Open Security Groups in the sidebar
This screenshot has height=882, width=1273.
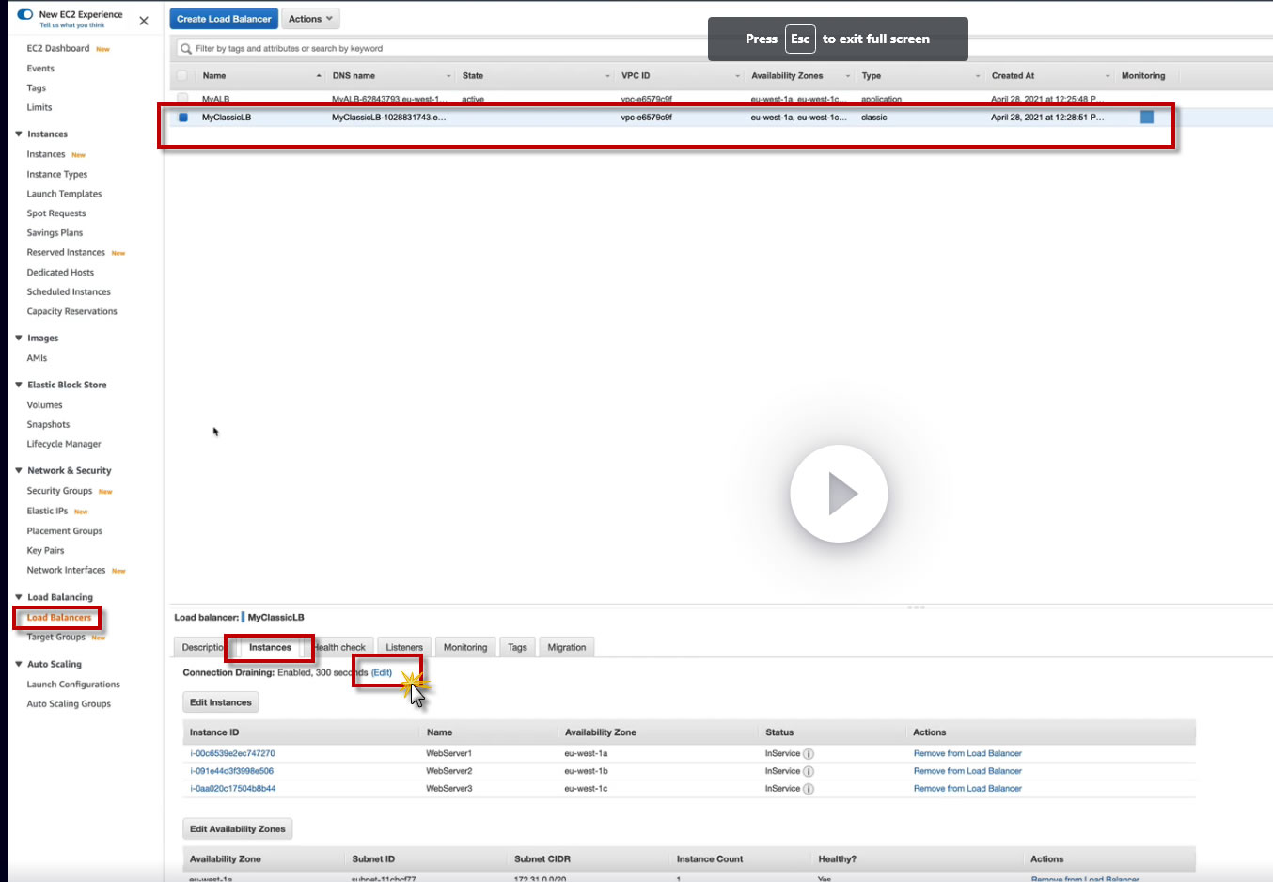(x=59, y=491)
